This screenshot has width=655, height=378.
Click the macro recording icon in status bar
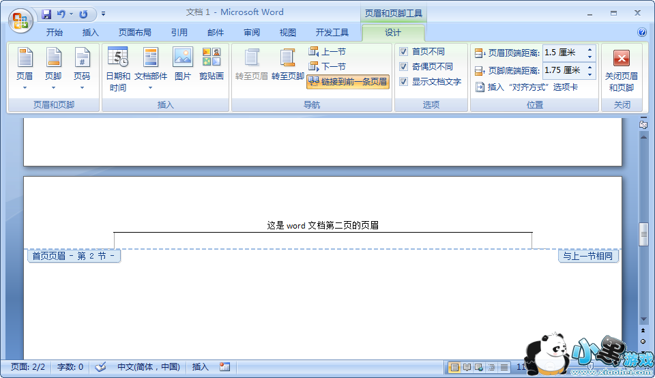coord(224,367)
